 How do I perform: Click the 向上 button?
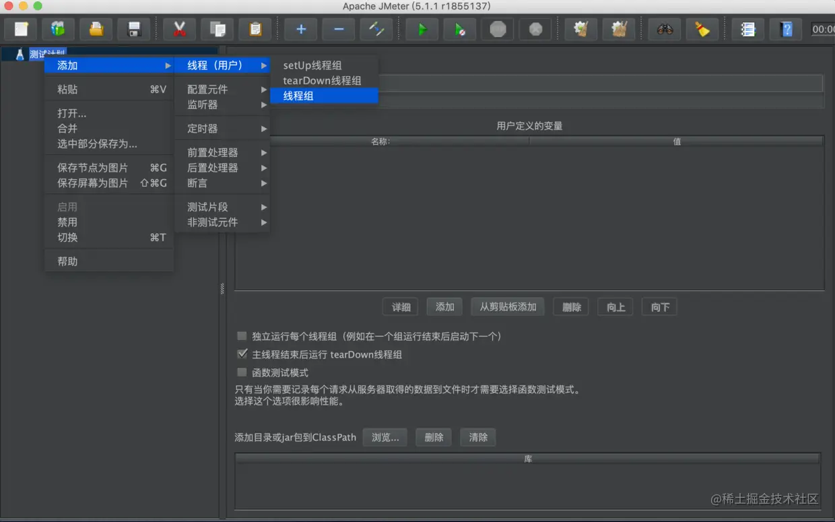[615, 306]
